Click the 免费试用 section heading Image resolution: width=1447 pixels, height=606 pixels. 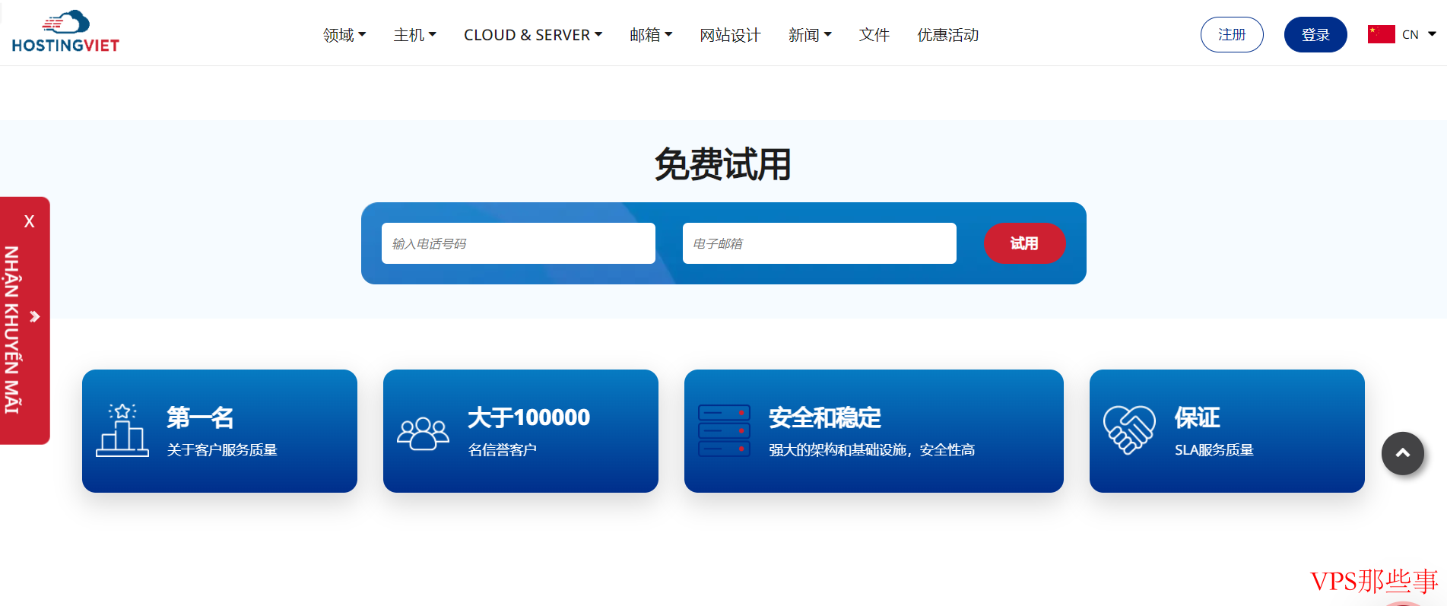tap(723, 164)
